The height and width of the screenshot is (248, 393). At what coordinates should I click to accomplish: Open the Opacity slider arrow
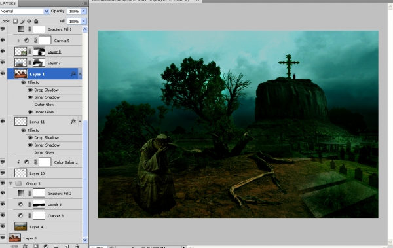point(84,11)
